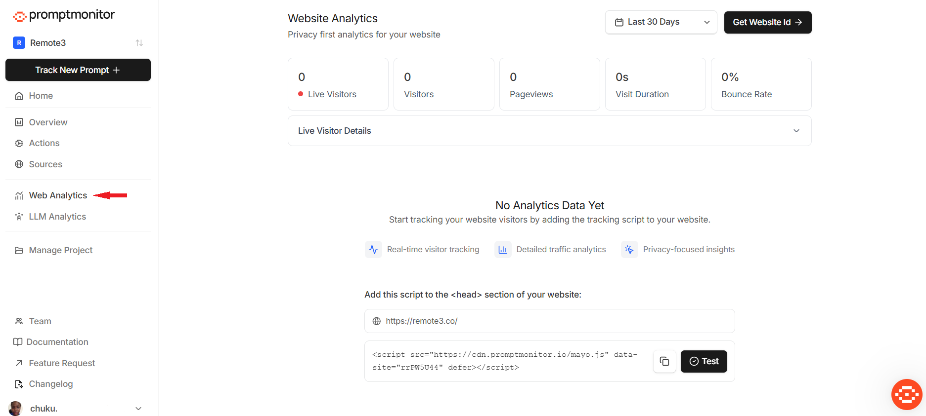The height and width of the screenshot is (416, 926).
Task: Click the website URL input field
Action: 550,321
